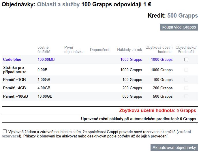The height and width of the screenshot is (153, 201).
Task: Toggle the 'Stránka pro případ nouze' checkbox
Action: click(x=186, y=70)
